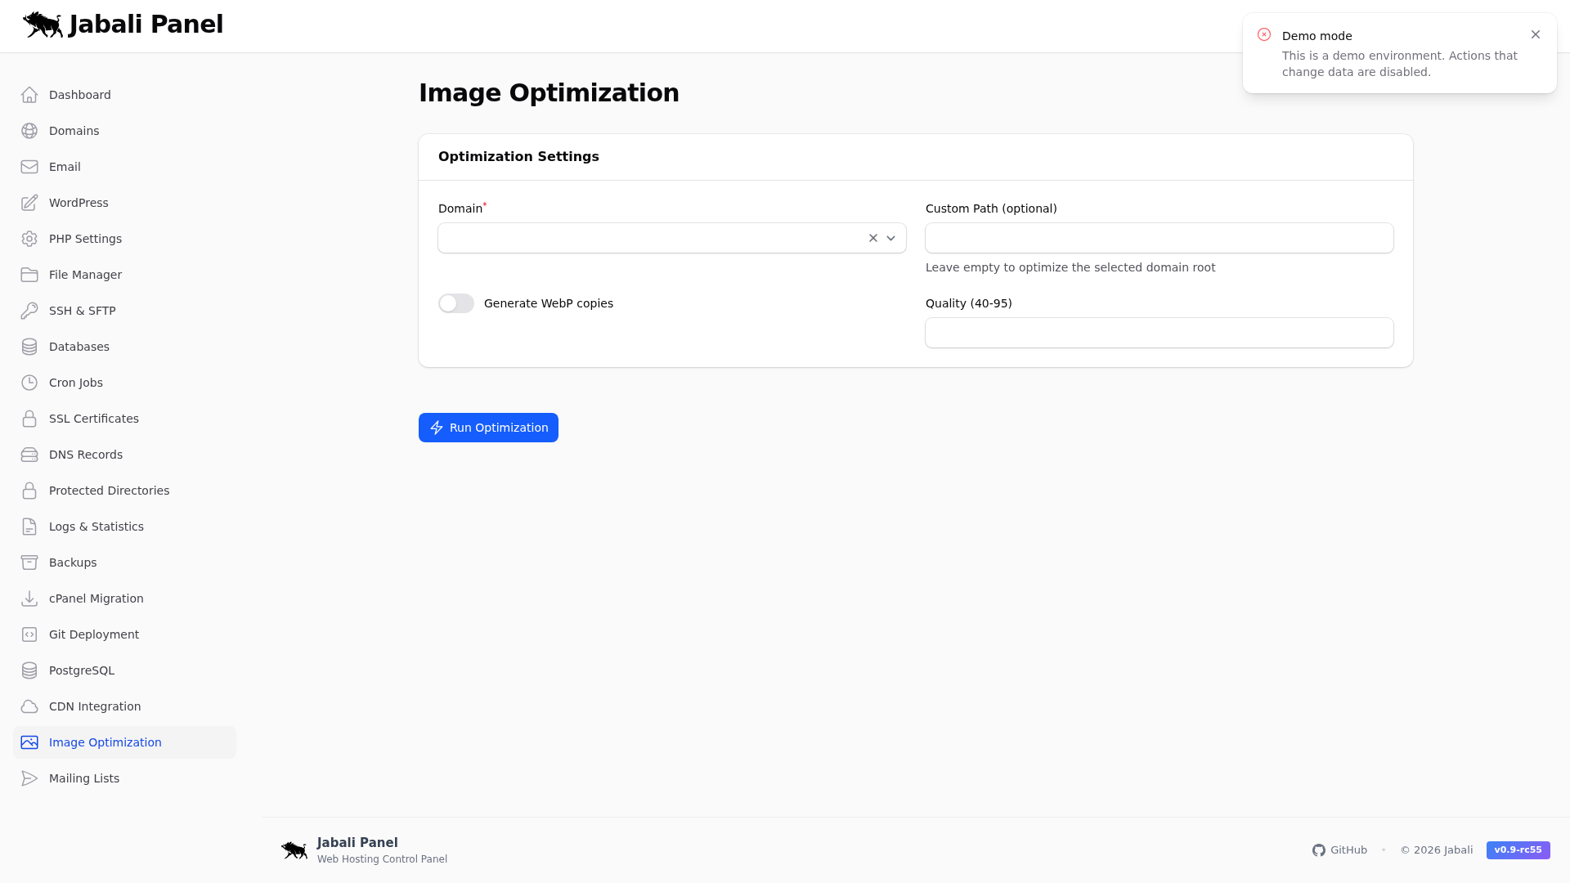Click the SSH & SFTP key icon
This screenshot has height=883, width=1570.
click(29, 311)
